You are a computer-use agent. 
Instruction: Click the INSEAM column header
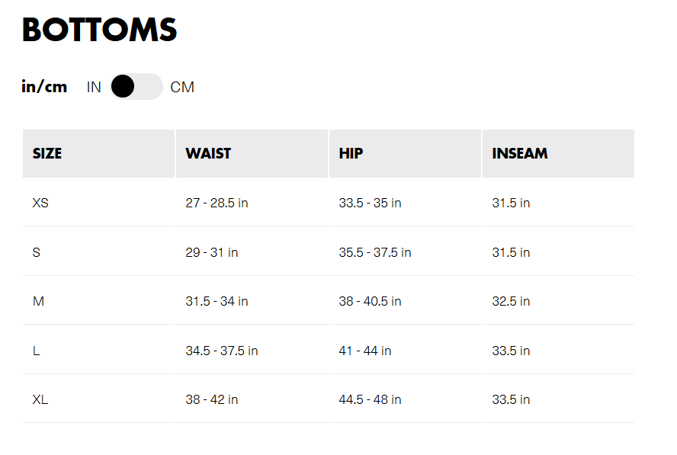pos(520,153)
